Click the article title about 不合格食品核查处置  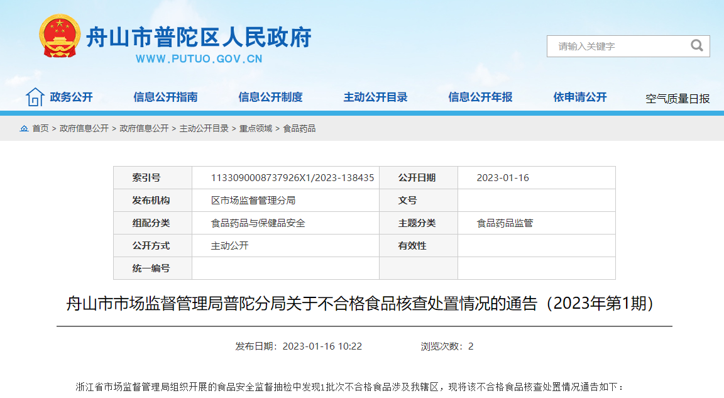click(360, 303)
